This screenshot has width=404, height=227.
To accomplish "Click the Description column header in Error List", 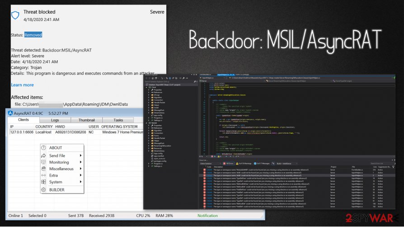I will tap(218, 167).
